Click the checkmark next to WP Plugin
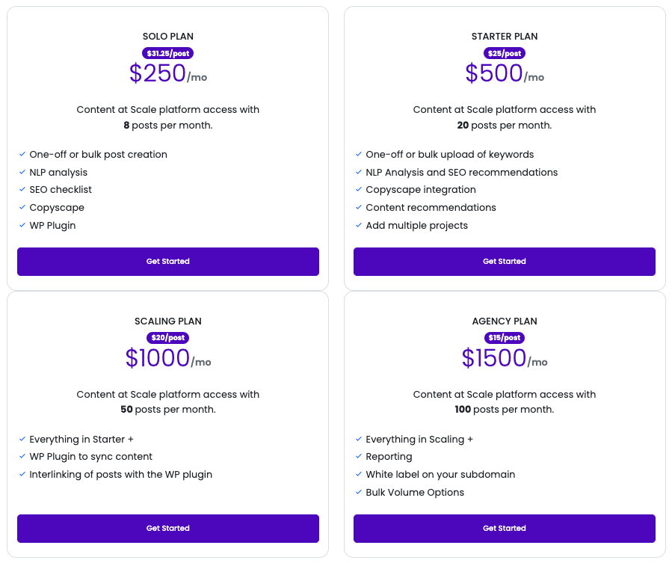Screen dimensions: 672x563 pyautogui.click(x=22, y=226)
